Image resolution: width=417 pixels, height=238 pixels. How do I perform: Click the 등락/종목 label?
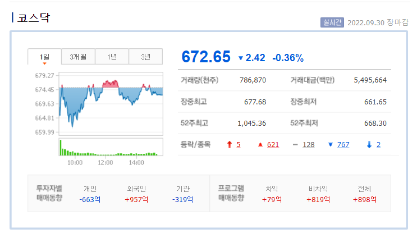pos(195,145)
